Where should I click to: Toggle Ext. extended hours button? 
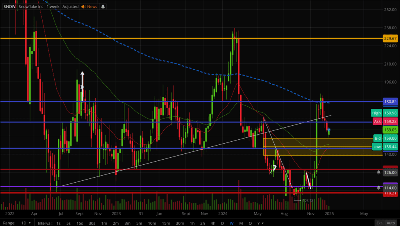379,223
